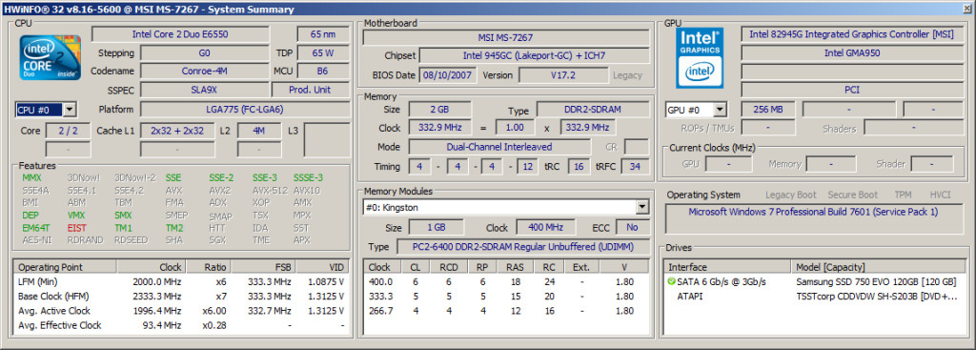
Task: Click the L2 4M cache field
Action: point(259,131)
